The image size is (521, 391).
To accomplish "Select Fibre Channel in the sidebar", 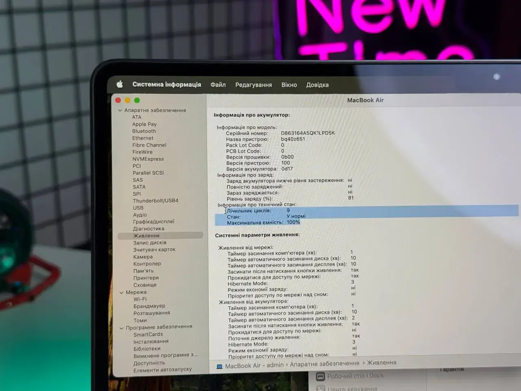I will [x=149, y=145].
